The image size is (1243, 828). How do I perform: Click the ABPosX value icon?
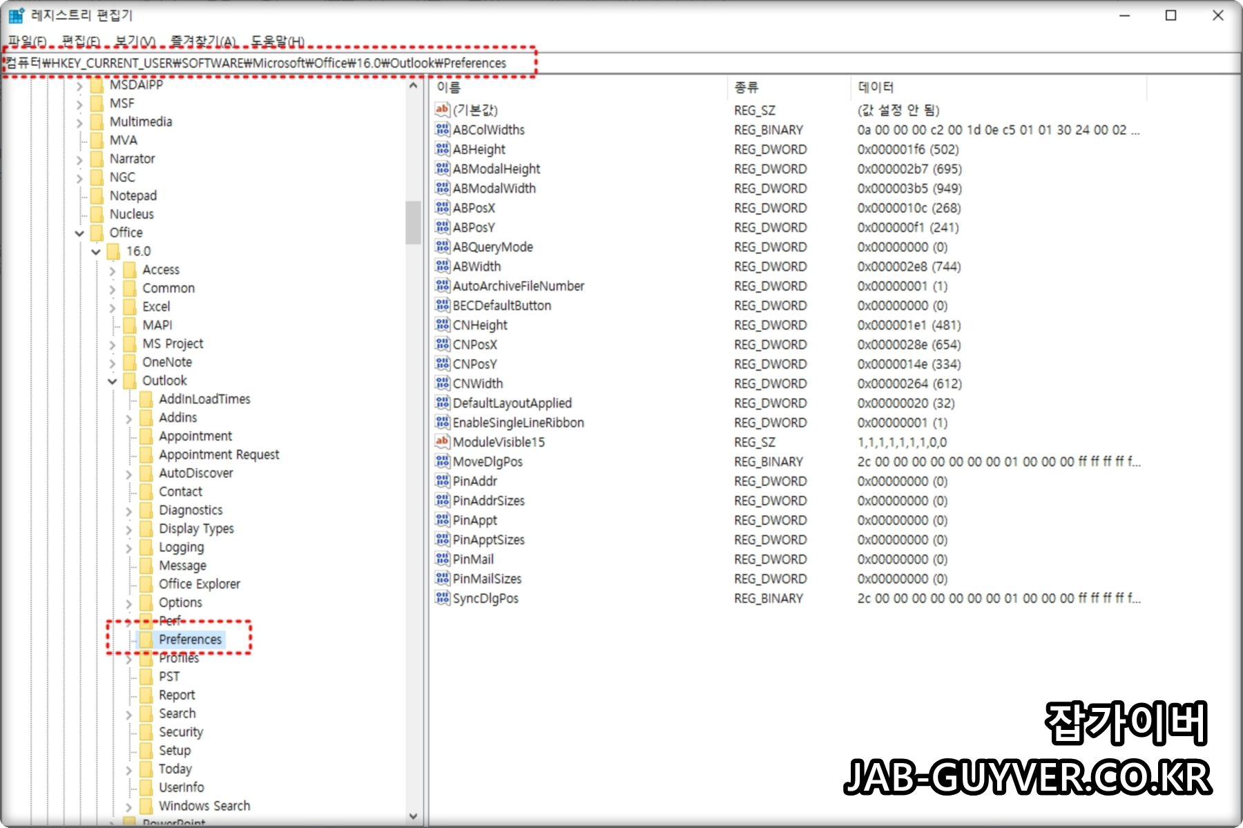pyautogui.click(x=442, y=207)
